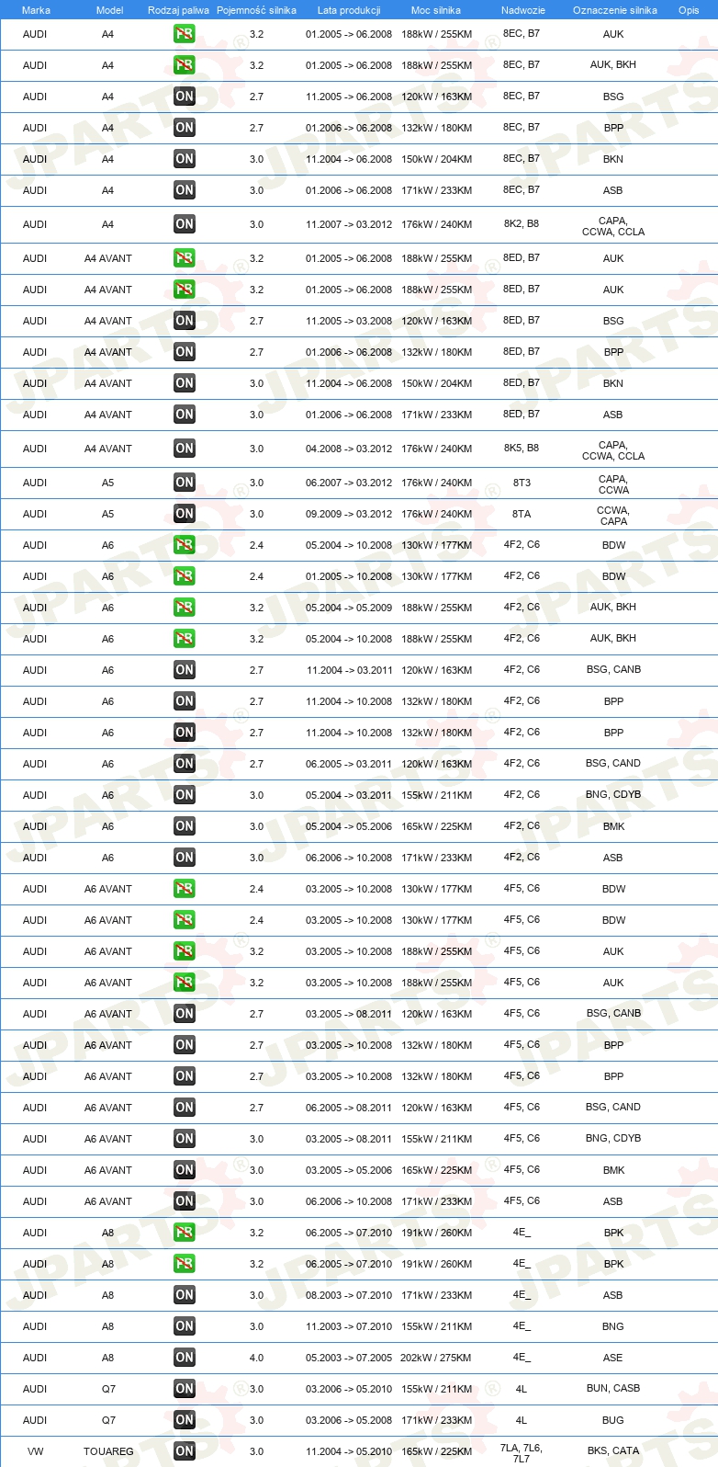Click the diesel ON icon in A4 BSG row
The width and height of the screenshot is (718, 1467).
[x=185, y=97]
